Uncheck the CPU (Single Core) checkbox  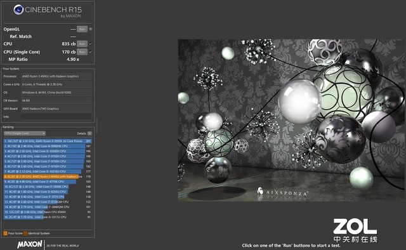click(91, 52)
